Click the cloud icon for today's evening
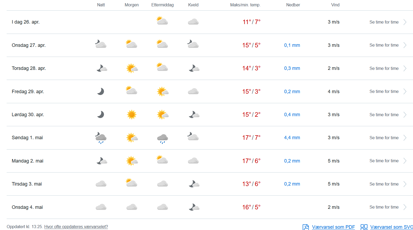 coord(193,22)
